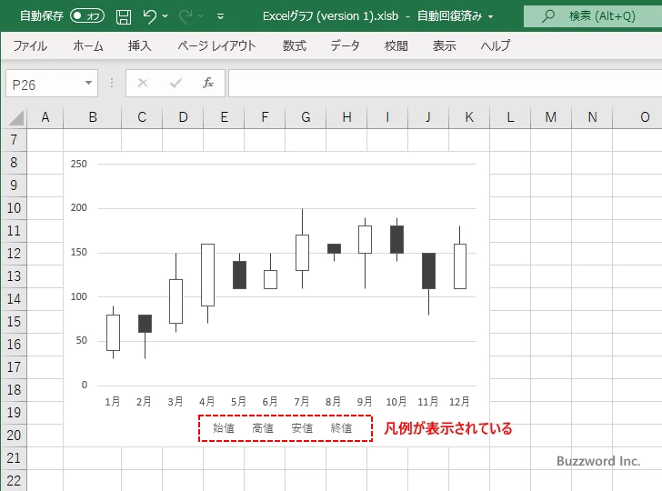This screenshot has width=662, height=491.
Task: Expand the Name Box dropdown arrow
Action: coord(88,83)
